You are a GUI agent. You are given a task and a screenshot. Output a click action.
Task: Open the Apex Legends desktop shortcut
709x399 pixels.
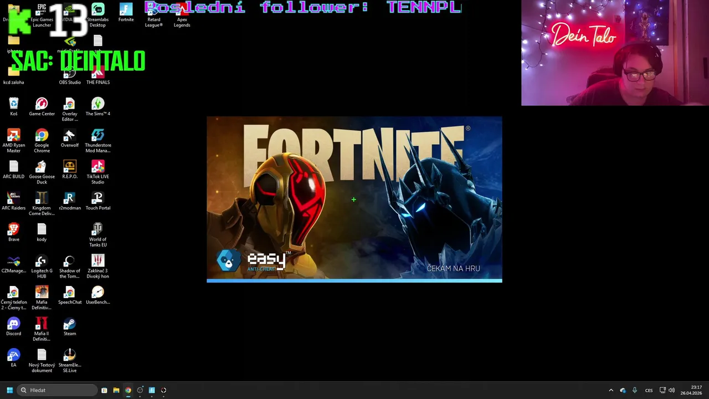pyautogui.click(x=182, y=16)
